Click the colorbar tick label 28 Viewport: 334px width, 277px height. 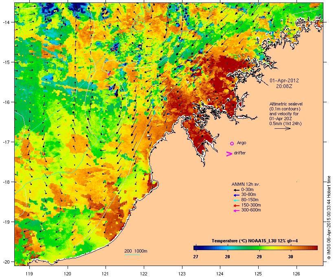click(x=227, y=257)
